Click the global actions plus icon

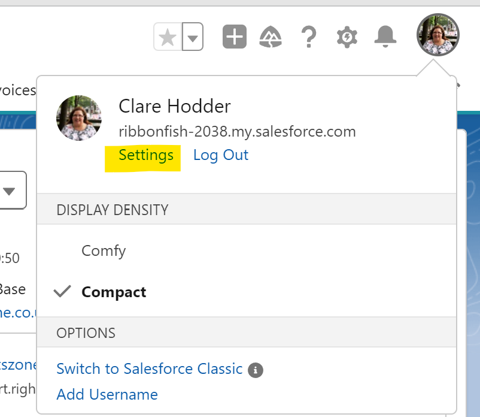tap(235, 37)
